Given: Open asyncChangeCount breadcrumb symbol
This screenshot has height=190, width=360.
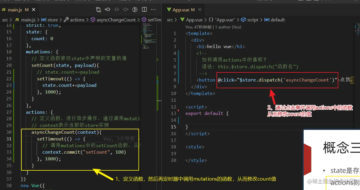Looking at the screenshot, I should [116, 20].
